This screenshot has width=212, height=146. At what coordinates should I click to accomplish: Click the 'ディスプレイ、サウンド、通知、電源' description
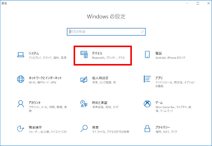tap(48, 58)
